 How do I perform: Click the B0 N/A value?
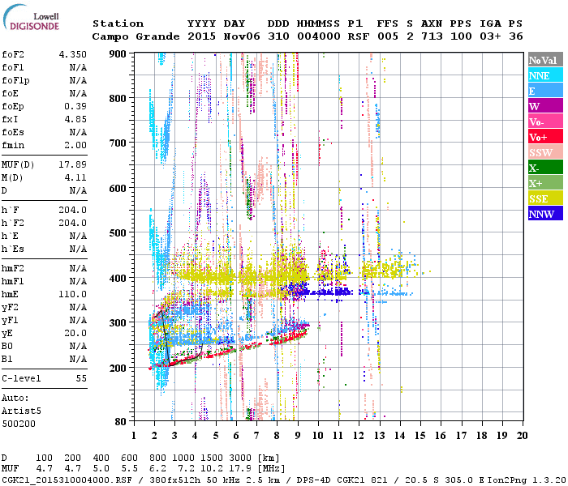coord(78,346)
